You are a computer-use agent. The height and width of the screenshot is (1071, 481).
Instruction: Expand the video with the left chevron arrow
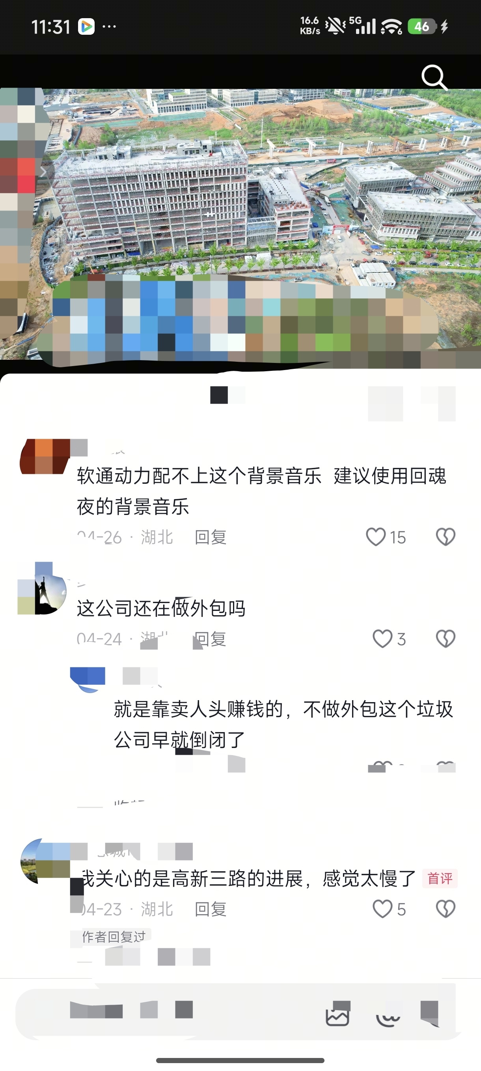click(x=43, y=172)
